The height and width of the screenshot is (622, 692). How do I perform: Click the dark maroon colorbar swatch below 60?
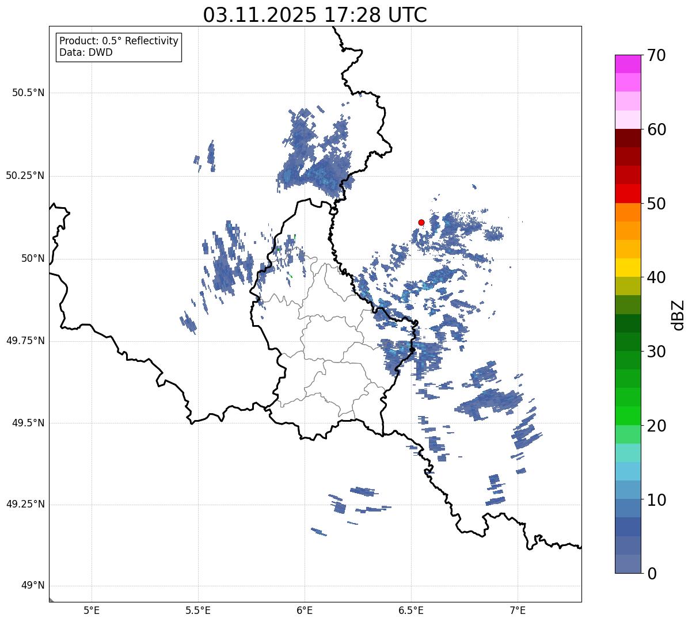click(x=628, y=138)
